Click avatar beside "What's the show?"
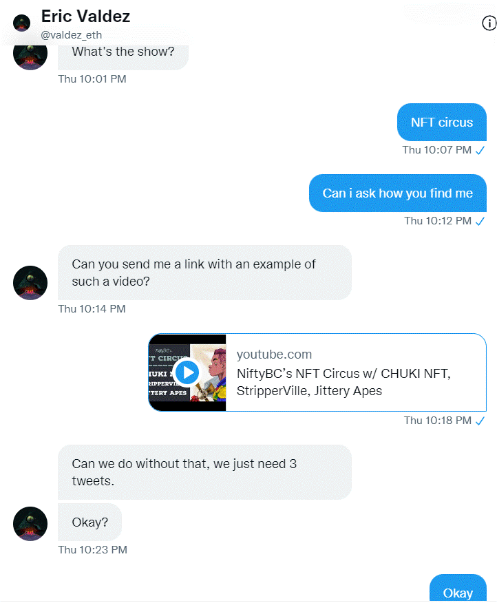 tap(30, 56)
